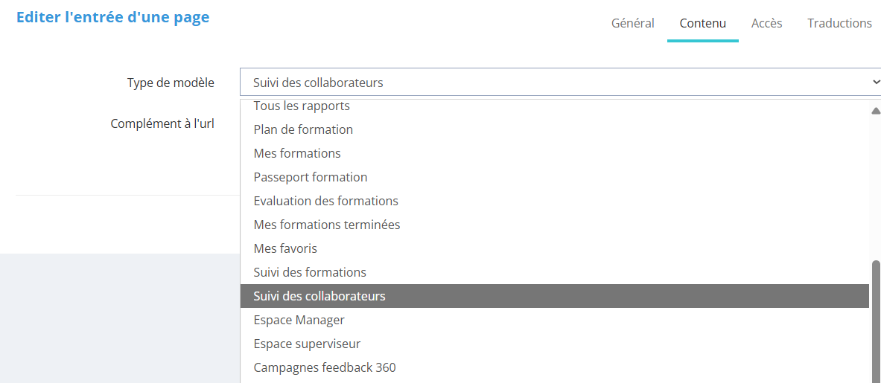Screen dimensions: 881x383
Task: Click the dropdown list scroll-up arrow
Action: 876,111
